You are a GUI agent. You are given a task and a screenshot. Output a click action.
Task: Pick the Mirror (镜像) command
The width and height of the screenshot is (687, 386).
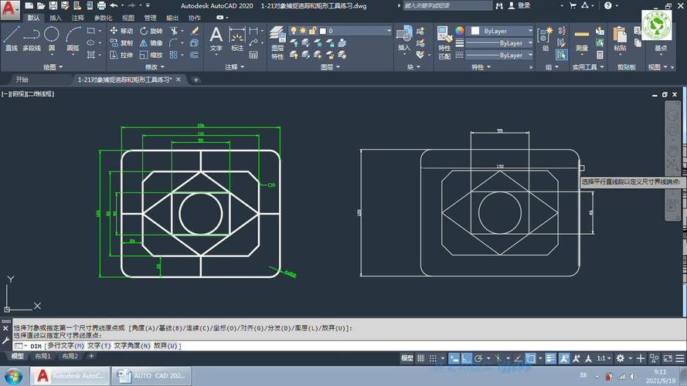pos(151,43)
